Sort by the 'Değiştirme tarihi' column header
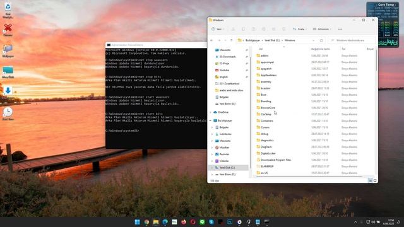 point(320,49)
